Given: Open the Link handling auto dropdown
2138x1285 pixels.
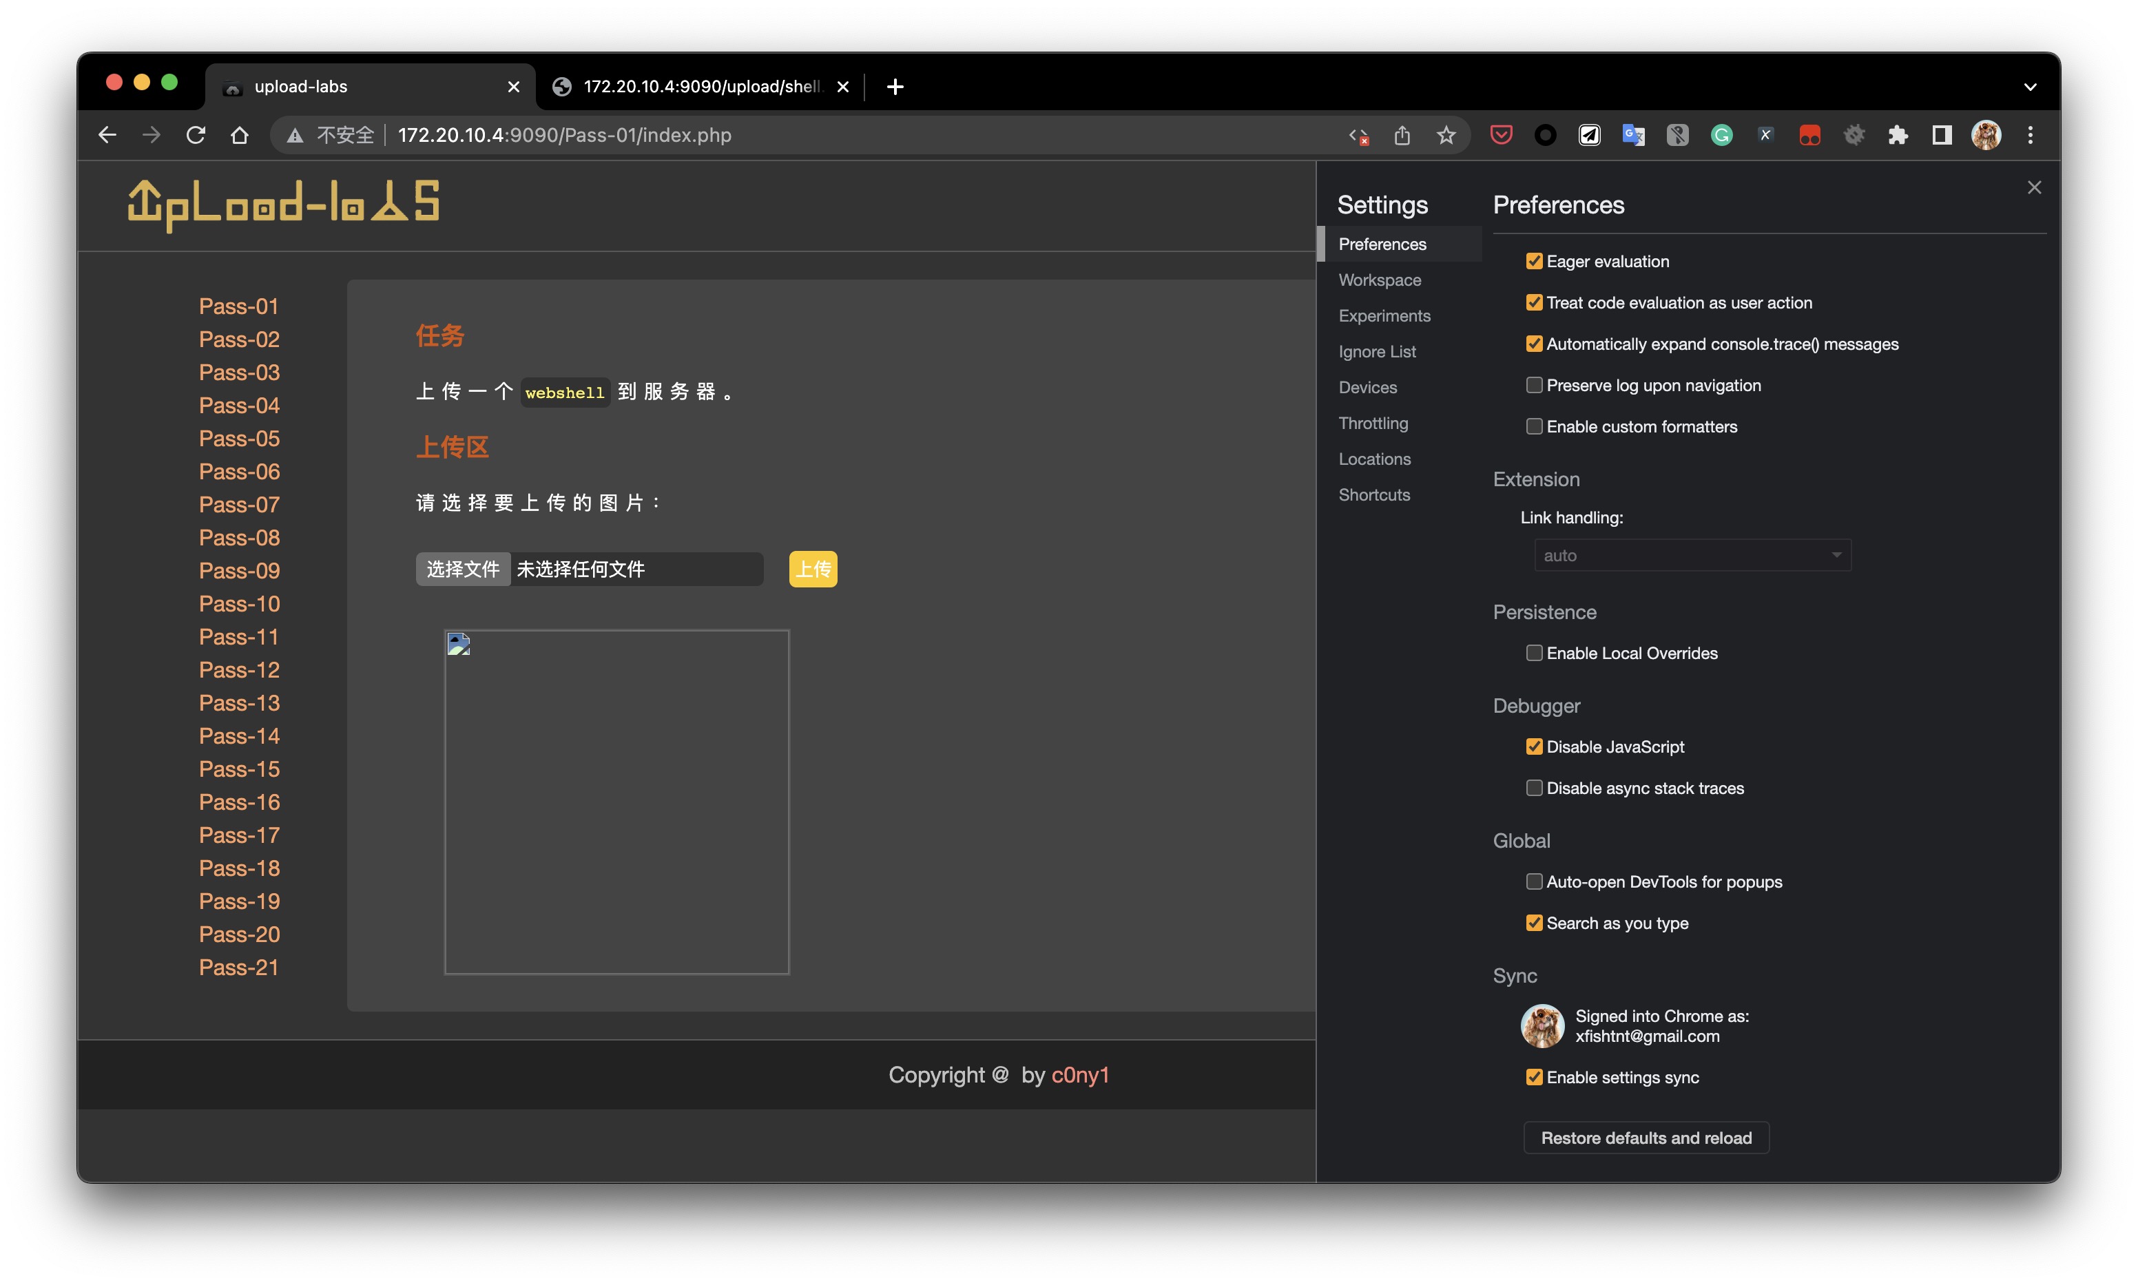Looking at the screenshot, I should (x=1692, y=555).
